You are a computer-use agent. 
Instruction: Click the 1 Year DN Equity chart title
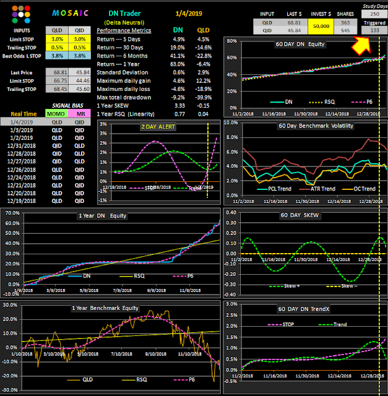[x=102, y=216]
